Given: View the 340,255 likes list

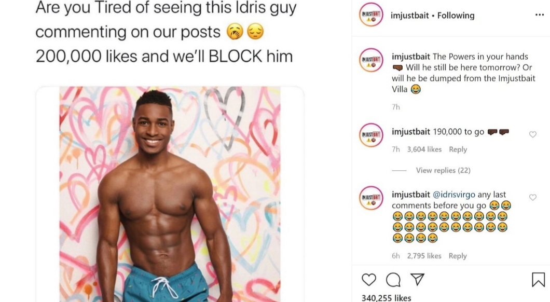Looking at the screenshot, I should coord(386,298).
